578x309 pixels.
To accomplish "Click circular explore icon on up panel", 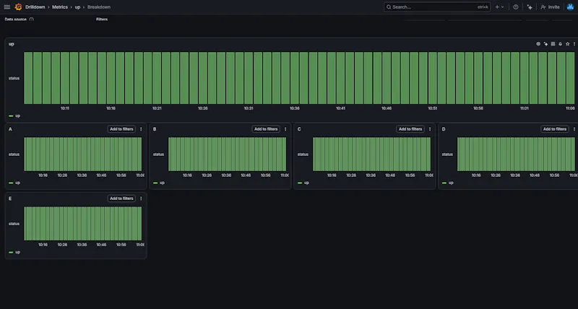I will [538, 44].
